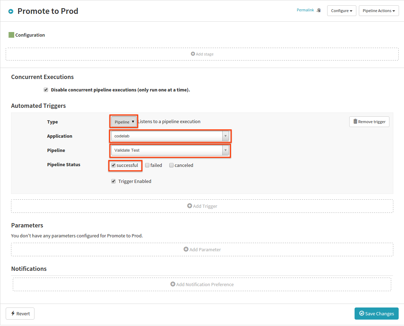Click the trash icon in Remove trigger
The image size is (404, 326).
point(355,122)
